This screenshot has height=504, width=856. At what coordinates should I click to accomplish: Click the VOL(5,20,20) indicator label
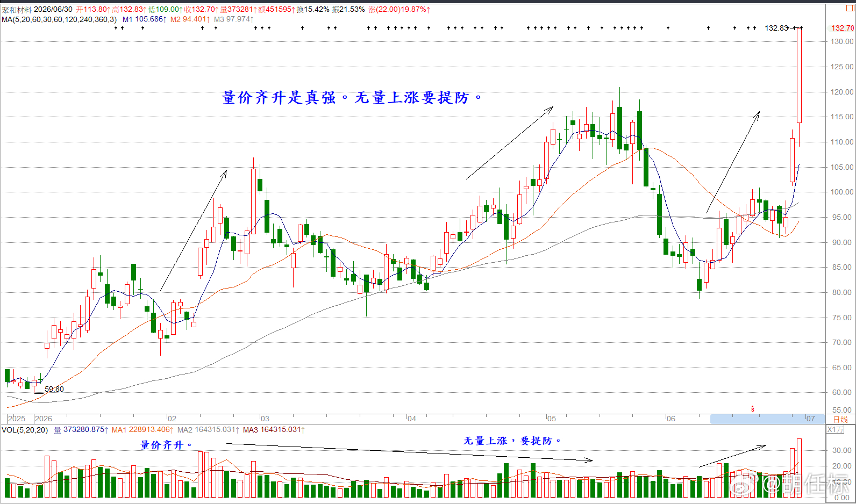pos(25,430)
